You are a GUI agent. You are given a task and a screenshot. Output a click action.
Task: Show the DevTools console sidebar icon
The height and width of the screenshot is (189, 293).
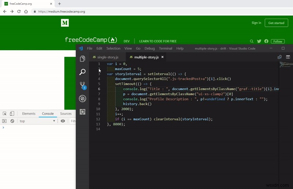coord(4,121)
